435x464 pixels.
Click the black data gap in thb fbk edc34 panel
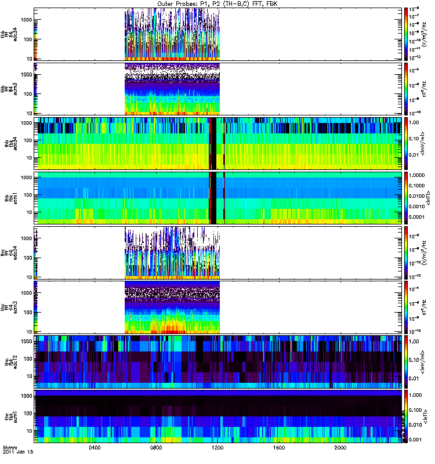[x=213, y=143]
